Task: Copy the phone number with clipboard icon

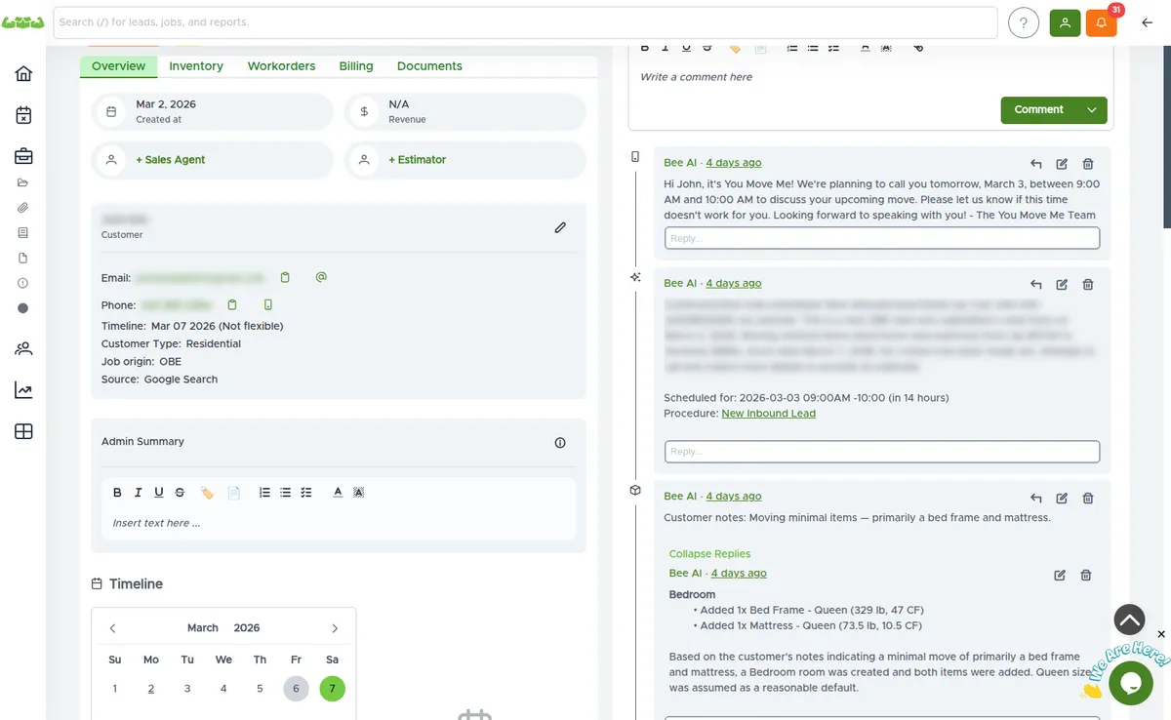Action: pyautogui.click(x=232, y=304)
